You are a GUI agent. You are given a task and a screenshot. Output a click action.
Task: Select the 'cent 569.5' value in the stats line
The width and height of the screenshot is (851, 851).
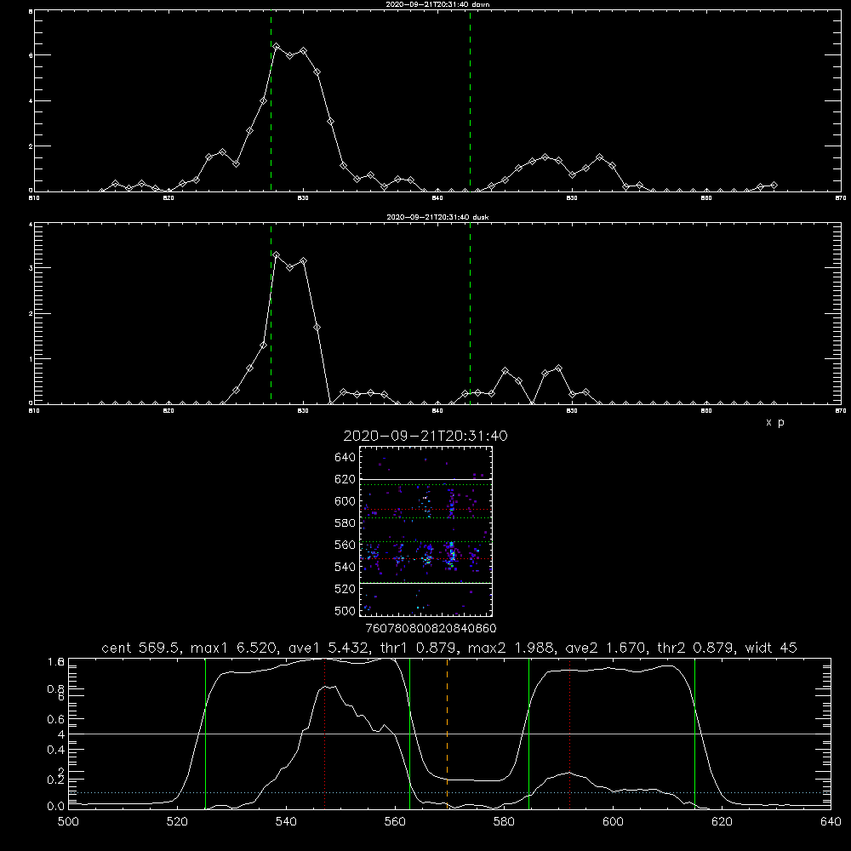pos(141,648)
